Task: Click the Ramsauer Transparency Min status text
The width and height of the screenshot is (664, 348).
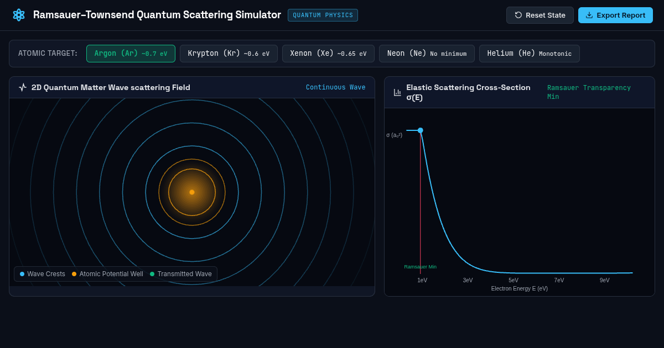Action: click(589, 92)
